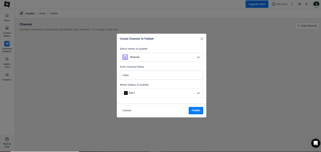Open the user profile avatar
Image resolution: width=321 pixels, height=152 pixels.
click(316, 4)
